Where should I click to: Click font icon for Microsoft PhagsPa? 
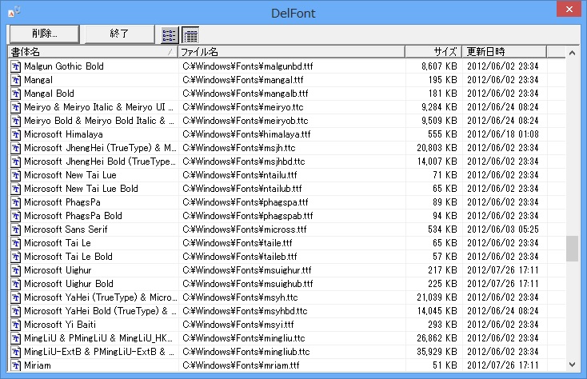pyautogui.click(x=16, y=202)
